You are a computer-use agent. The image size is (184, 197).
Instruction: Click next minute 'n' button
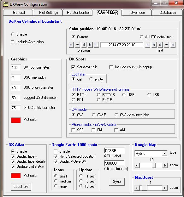click(147, 45)
